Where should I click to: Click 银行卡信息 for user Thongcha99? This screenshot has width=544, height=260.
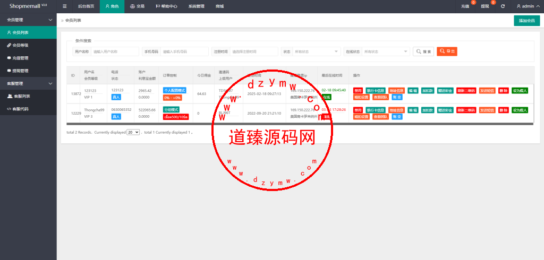point(376,110)
